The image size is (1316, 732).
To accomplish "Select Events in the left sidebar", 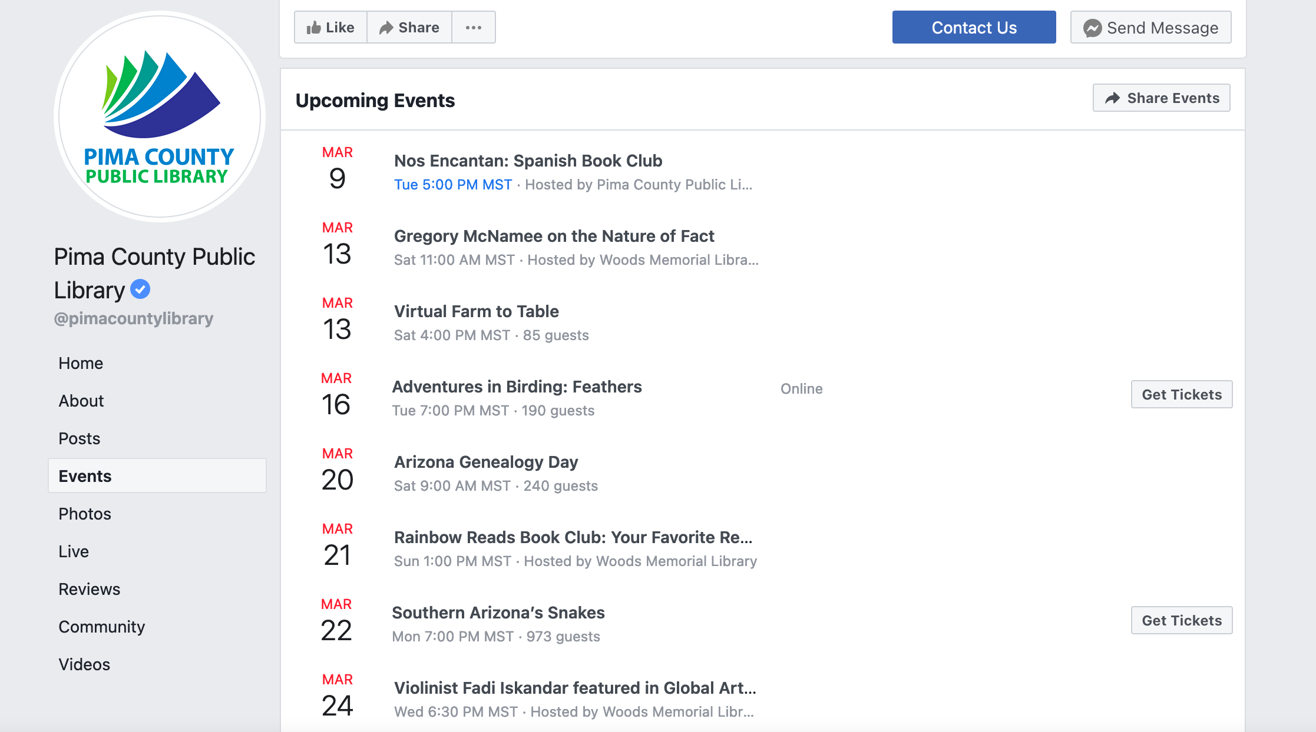I will [x=85, y=475].
